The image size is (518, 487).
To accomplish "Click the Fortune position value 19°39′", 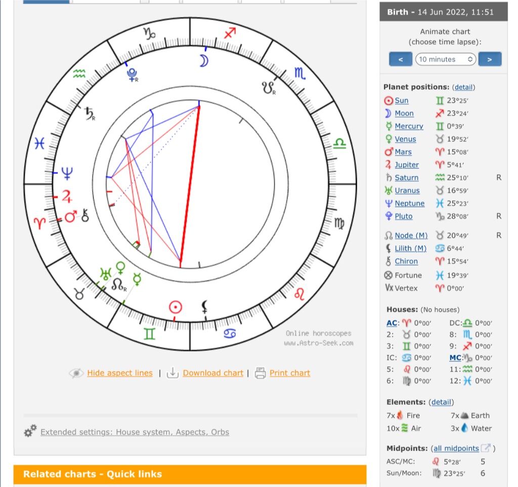I will click(x=457, y=275).
